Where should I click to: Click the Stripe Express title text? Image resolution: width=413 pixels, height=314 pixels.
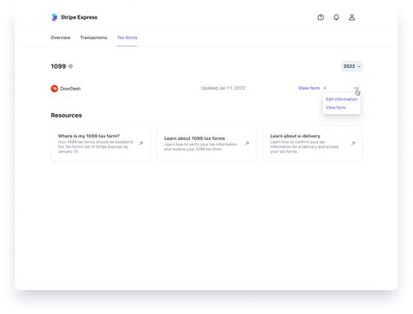[79, 17]
